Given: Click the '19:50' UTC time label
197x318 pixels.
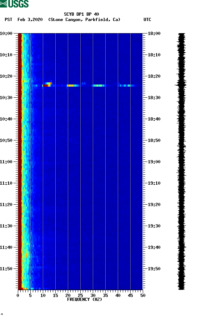Looking at the screenshot, I should (154, 269).
